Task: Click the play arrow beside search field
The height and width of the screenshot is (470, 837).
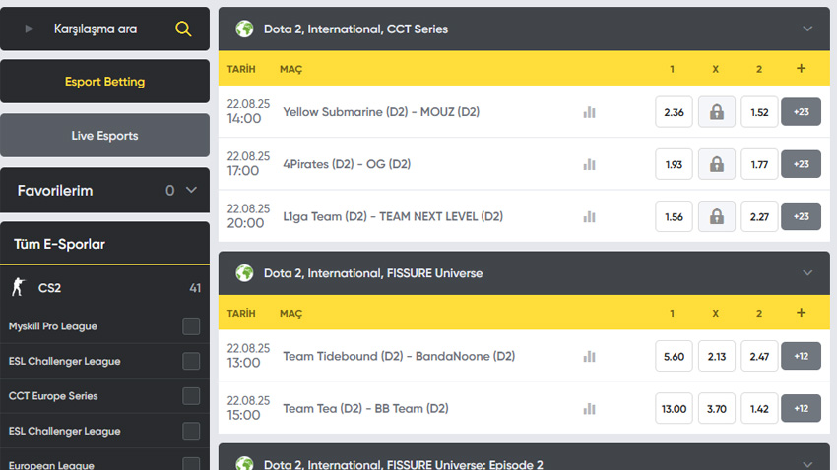Action: 30,29
